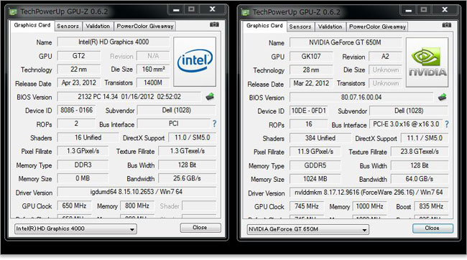The height and width of the screenshot is (260, 467).
Task: Click Boost value 835 MHz
Action: [431, 206]
